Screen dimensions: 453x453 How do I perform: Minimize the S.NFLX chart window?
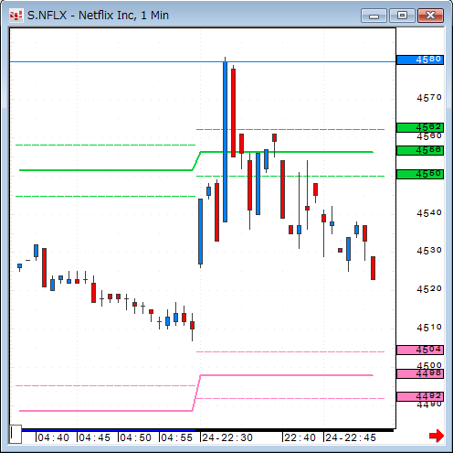click(374, 16)
